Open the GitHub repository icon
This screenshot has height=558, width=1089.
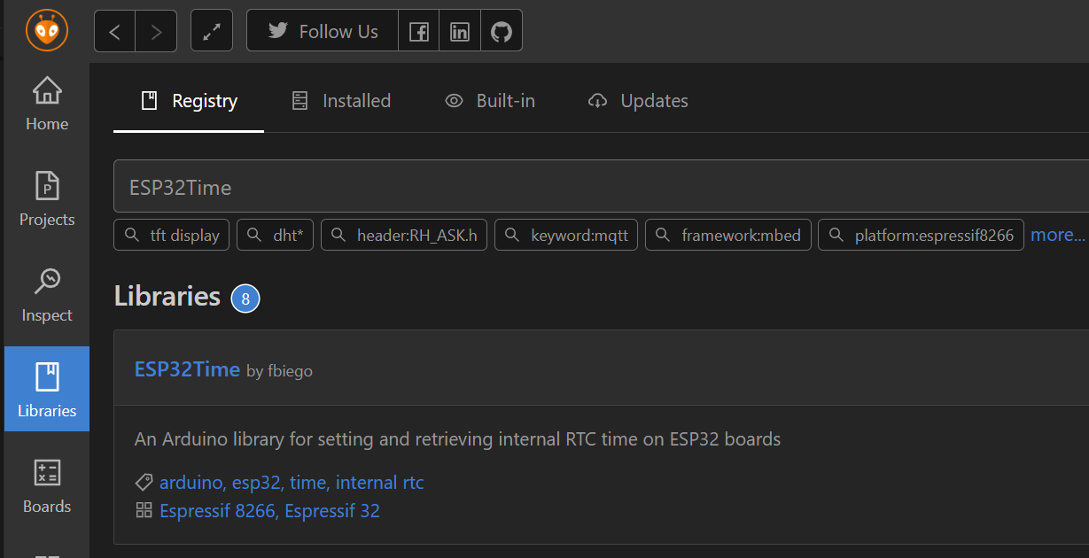502,31
